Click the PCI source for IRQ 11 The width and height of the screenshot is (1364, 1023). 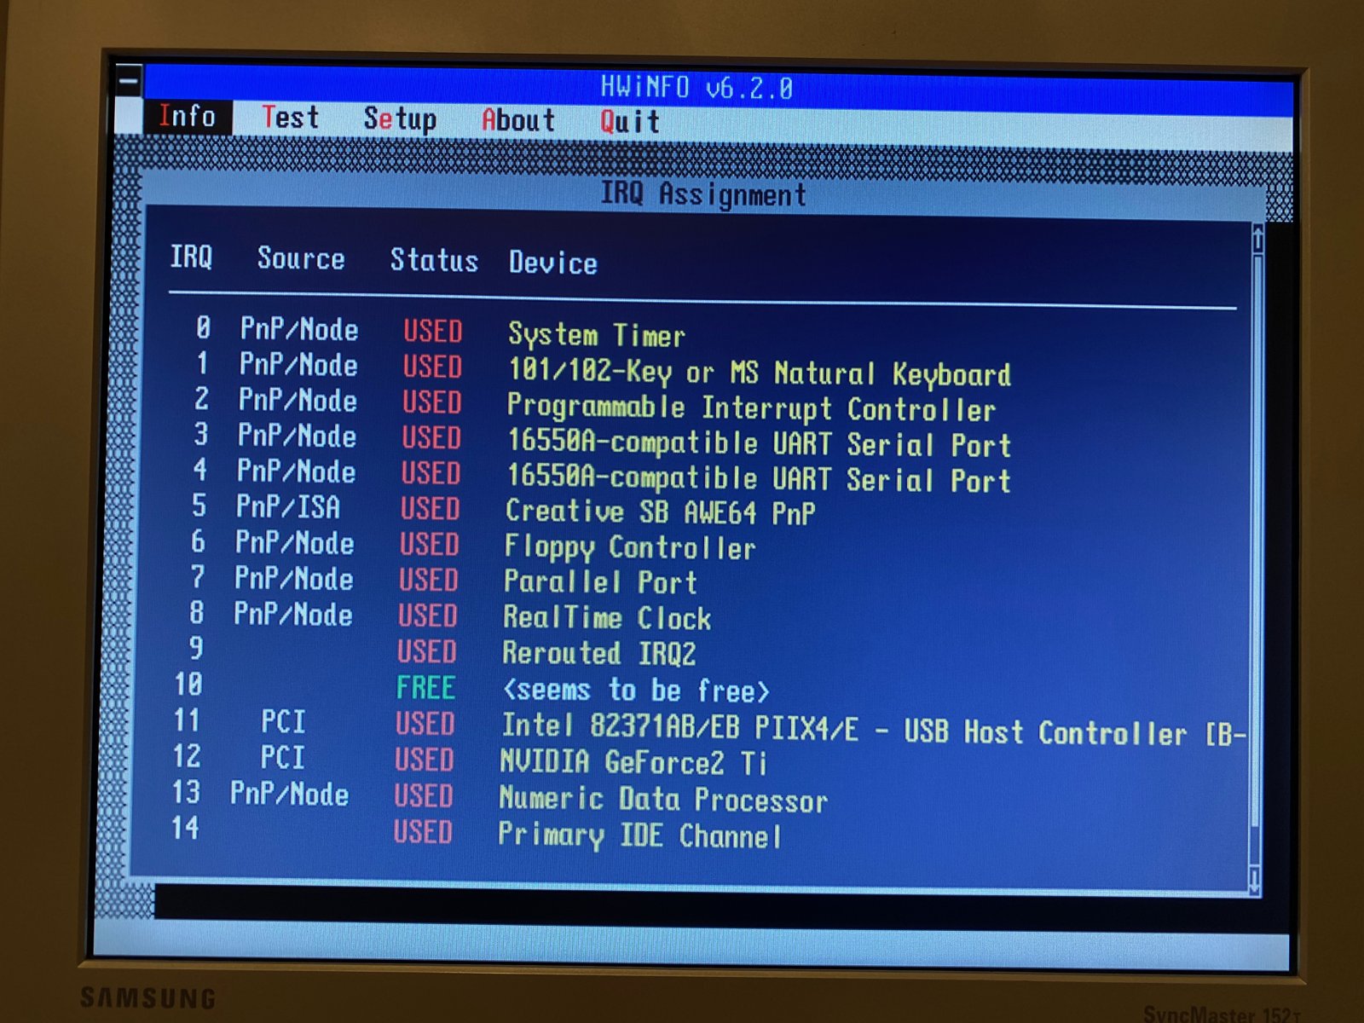tap(283, 722)
